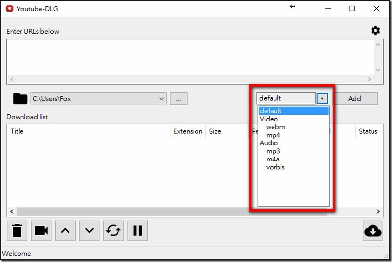Click the Welcome status bar text
Screen dimensions: 392x262
pos(17,254)
